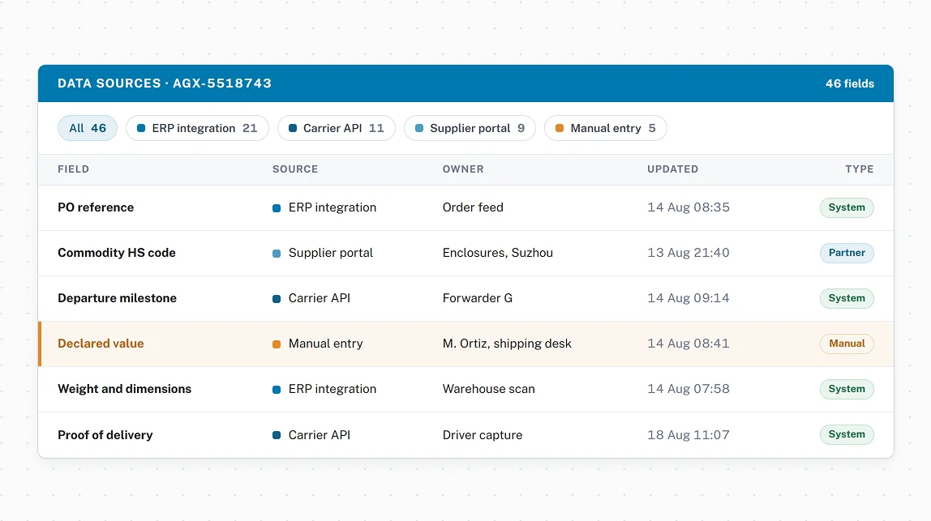Image resolution: width=931 pixels, height=521 pixels.
Task: Click the owner M. Ortiz, shipping desk
Action: pos(507,344)
